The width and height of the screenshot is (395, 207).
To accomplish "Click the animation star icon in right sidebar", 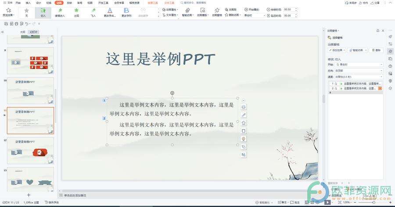I will 390,51.
